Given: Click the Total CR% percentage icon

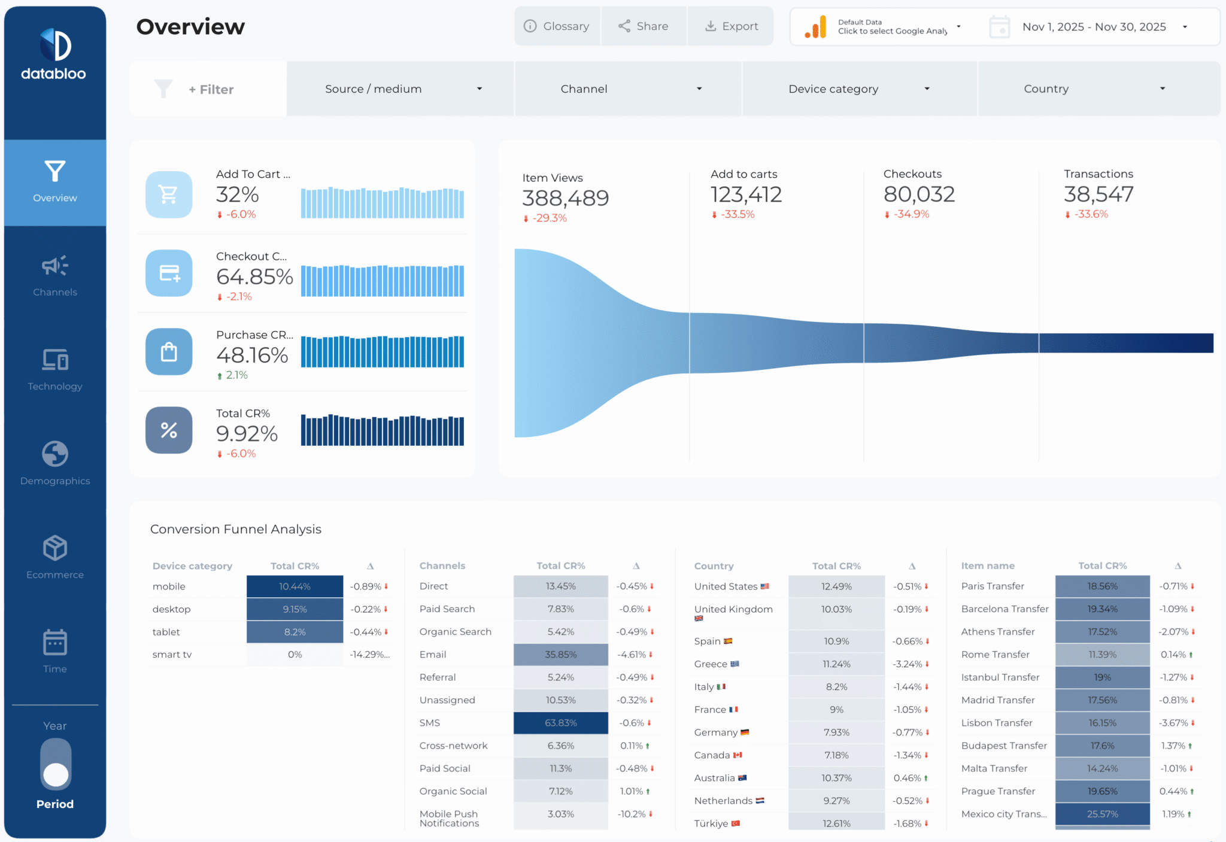Looking at the screenshot, I should click(x=169, y=430).
